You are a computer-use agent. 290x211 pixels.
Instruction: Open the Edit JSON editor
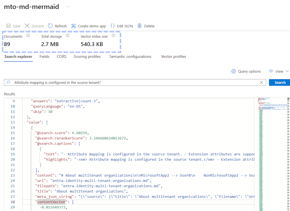click(113, 26)
